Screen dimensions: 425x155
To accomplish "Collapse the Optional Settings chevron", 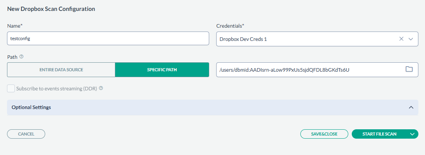I will [x=411, y=107].
